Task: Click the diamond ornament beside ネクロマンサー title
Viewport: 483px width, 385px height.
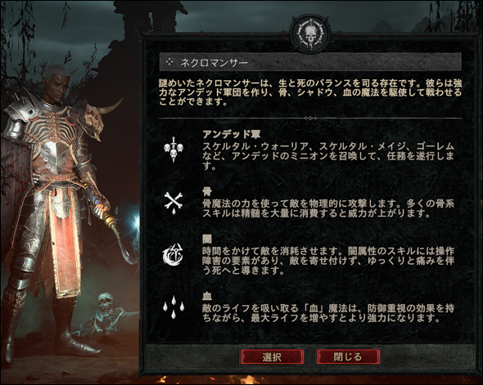Action: 169,62
